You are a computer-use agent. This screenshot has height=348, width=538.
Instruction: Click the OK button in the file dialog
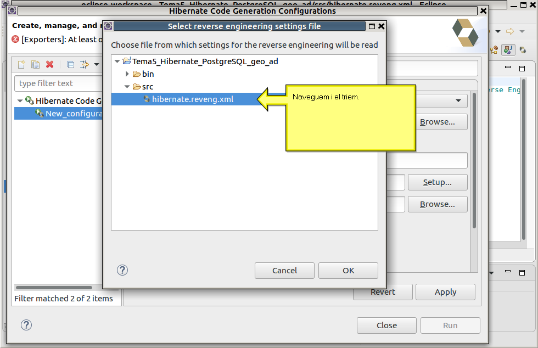[x=348, y=271]
